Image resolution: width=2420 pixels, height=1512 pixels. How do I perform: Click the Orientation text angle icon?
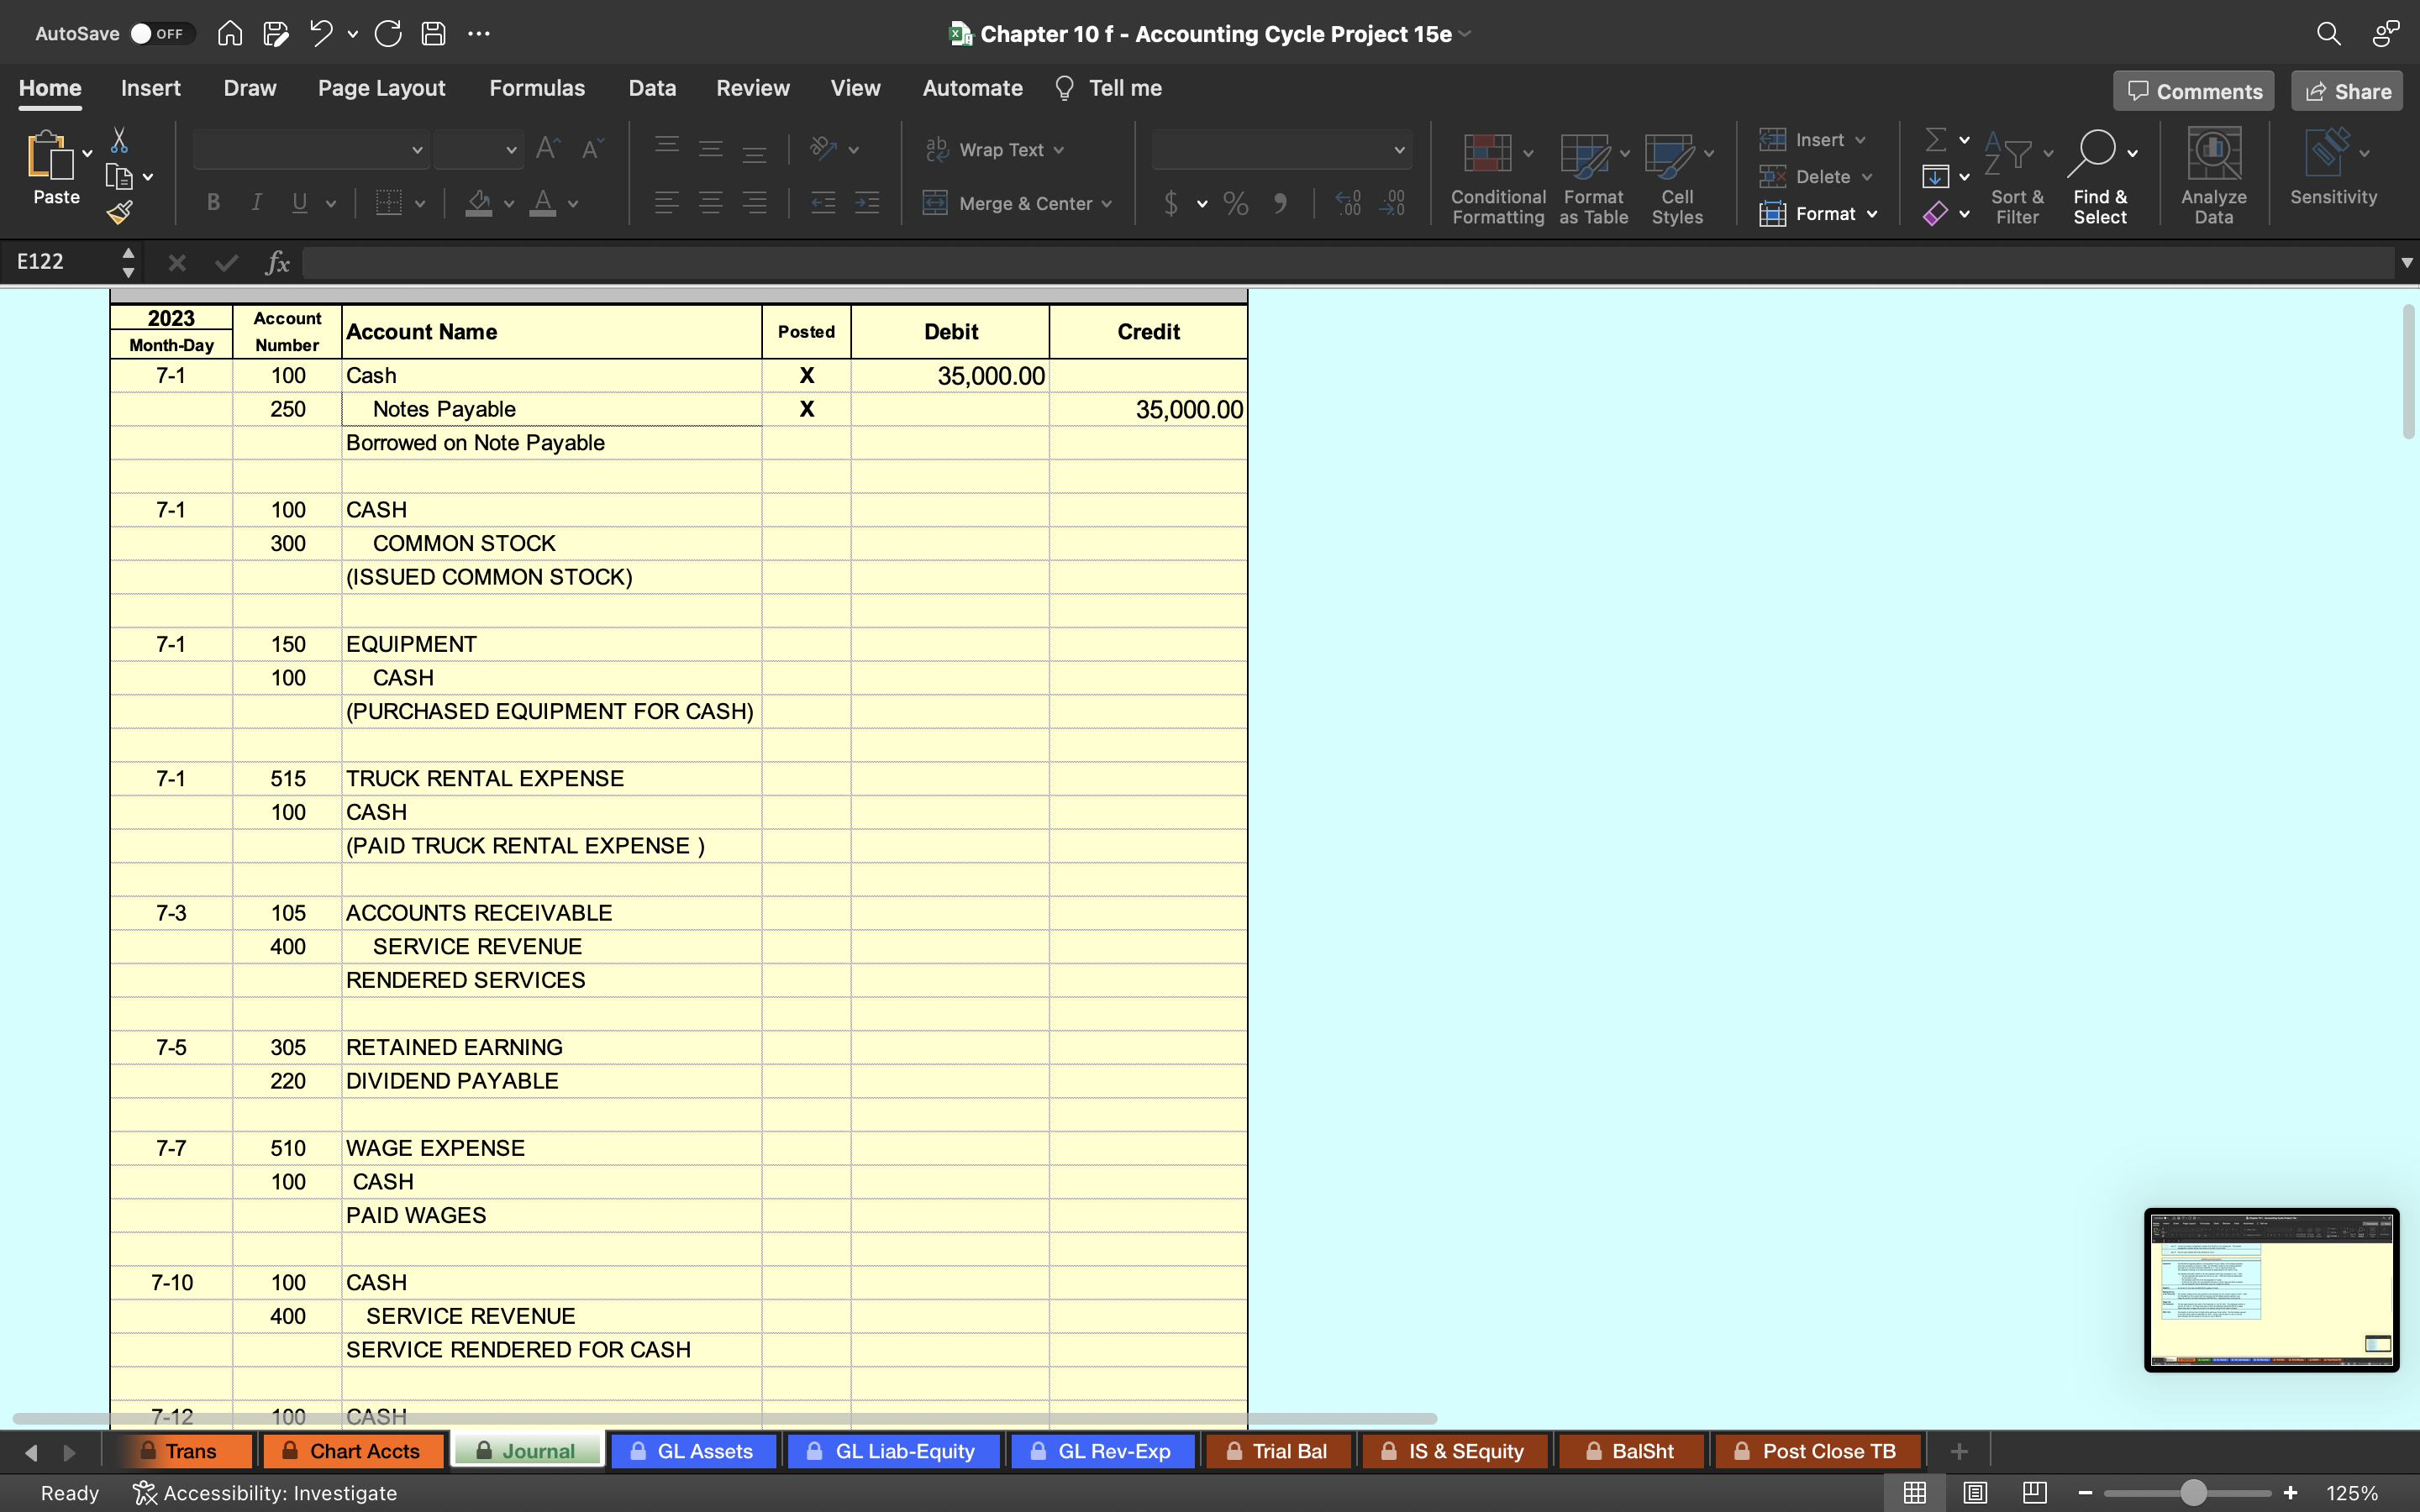point(823,149)
